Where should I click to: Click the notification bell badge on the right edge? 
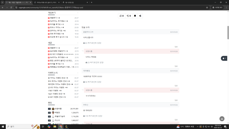(x=224, y=58)
